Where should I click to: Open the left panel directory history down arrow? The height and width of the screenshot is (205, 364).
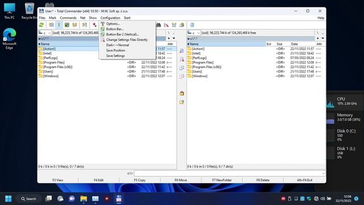click(173, 38)
